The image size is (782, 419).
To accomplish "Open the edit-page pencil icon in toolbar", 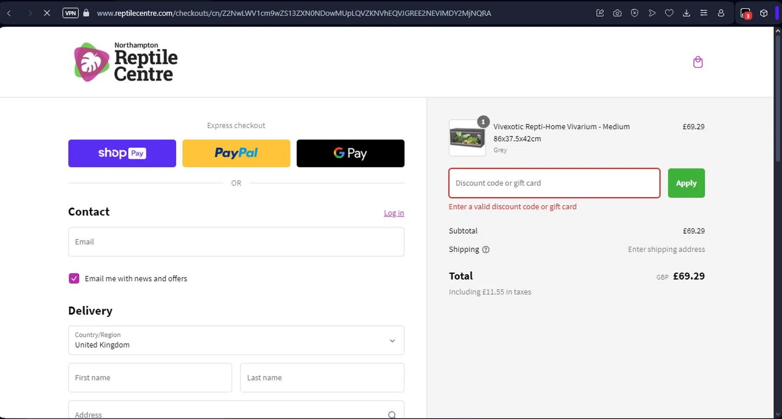I will (600, 13).
